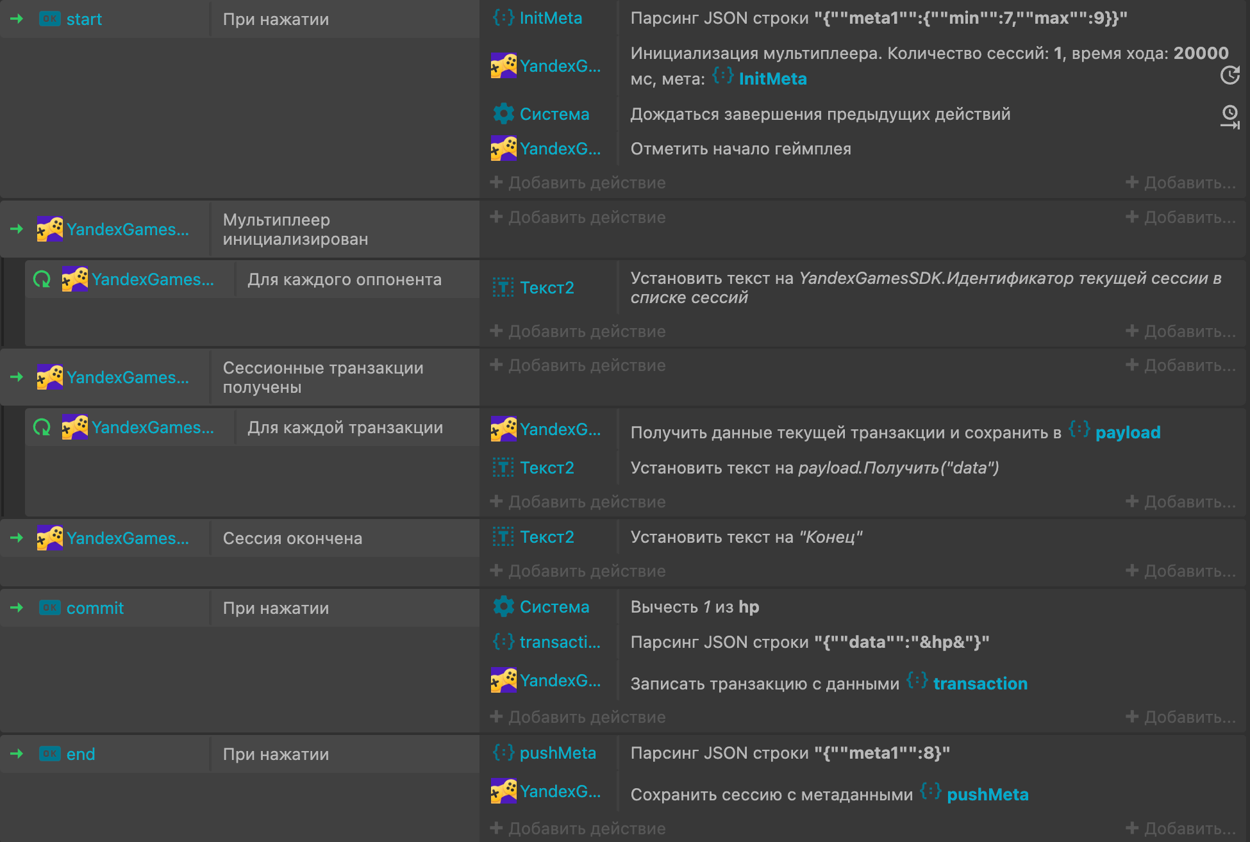Add an action to 'Мультиплеер инициализирован' event

click(579, 218)
